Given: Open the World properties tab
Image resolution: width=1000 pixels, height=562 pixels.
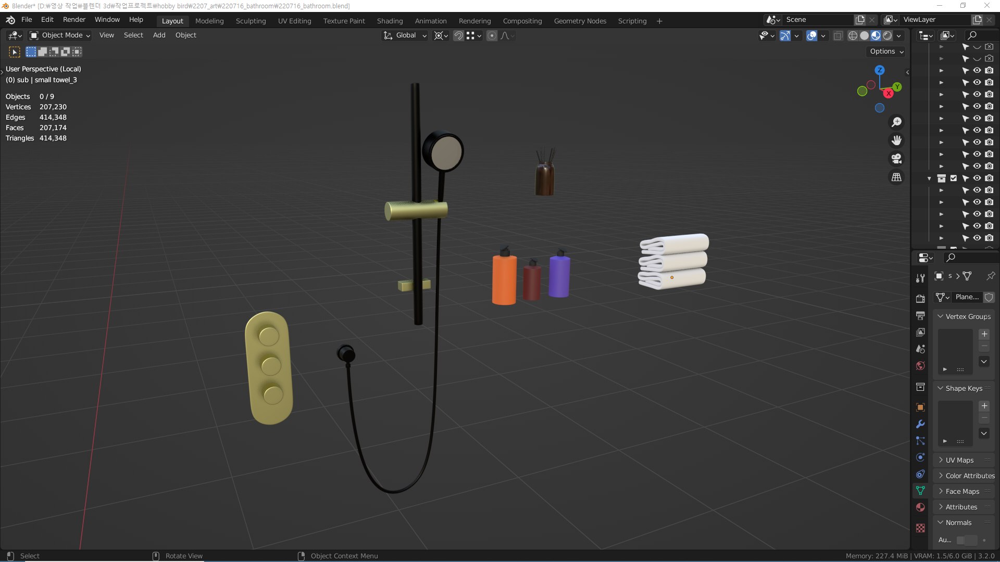Looking at the screenshot, I should click(x=920, y=366).
